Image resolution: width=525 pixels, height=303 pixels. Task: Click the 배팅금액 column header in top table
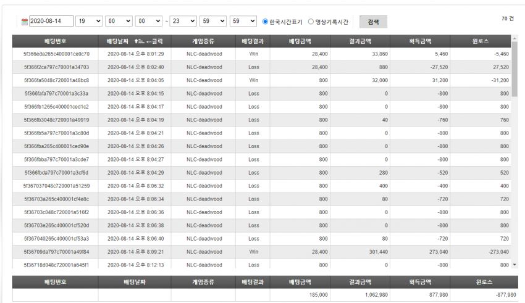click(x=300, y=41)
